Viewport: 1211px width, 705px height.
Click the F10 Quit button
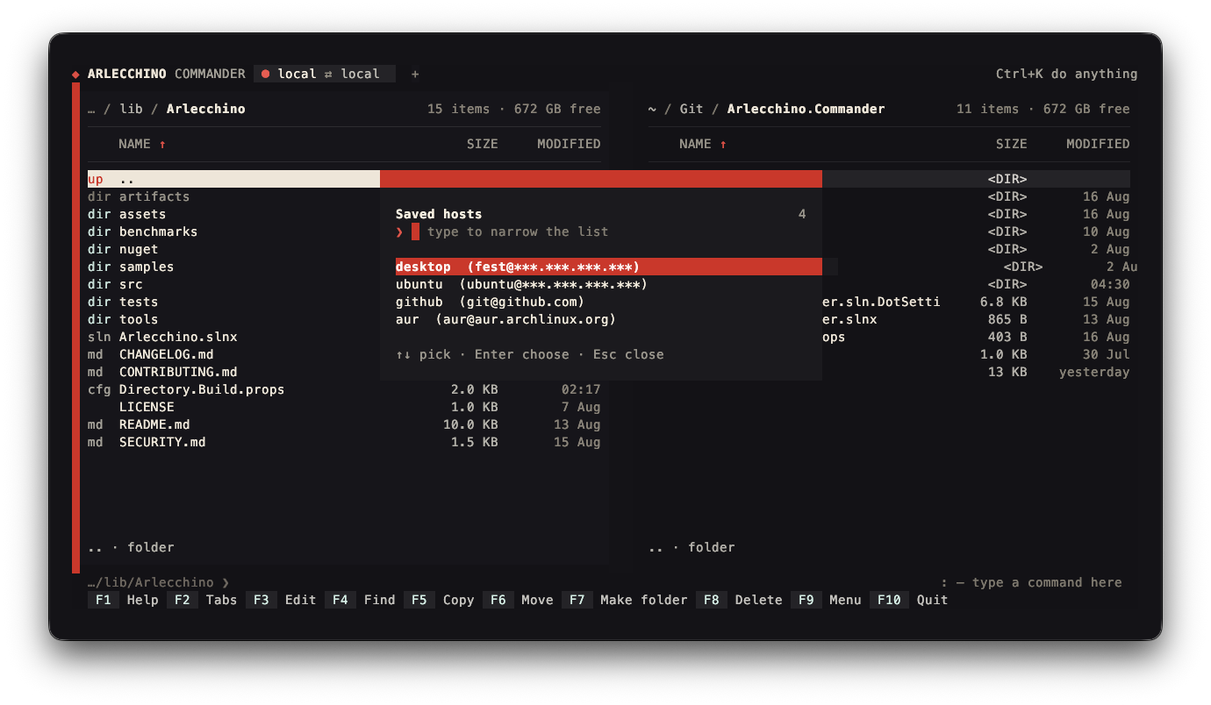pos(909,600)
